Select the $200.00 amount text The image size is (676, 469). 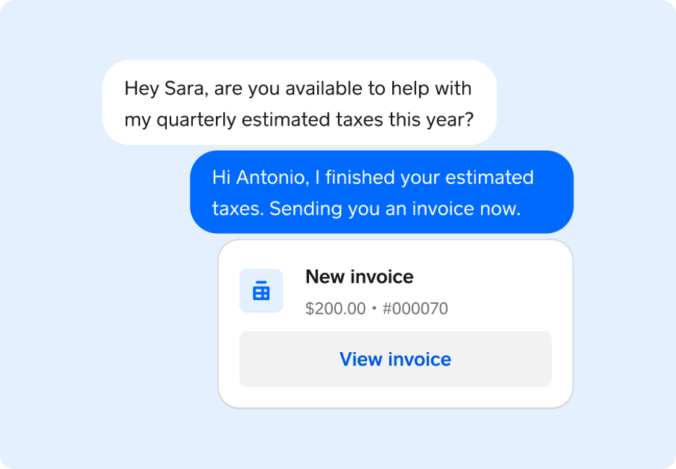click(337, 308)
